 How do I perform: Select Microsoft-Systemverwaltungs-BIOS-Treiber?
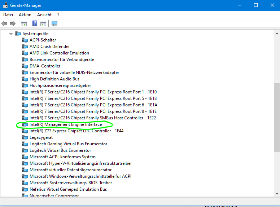coord(71,183)
